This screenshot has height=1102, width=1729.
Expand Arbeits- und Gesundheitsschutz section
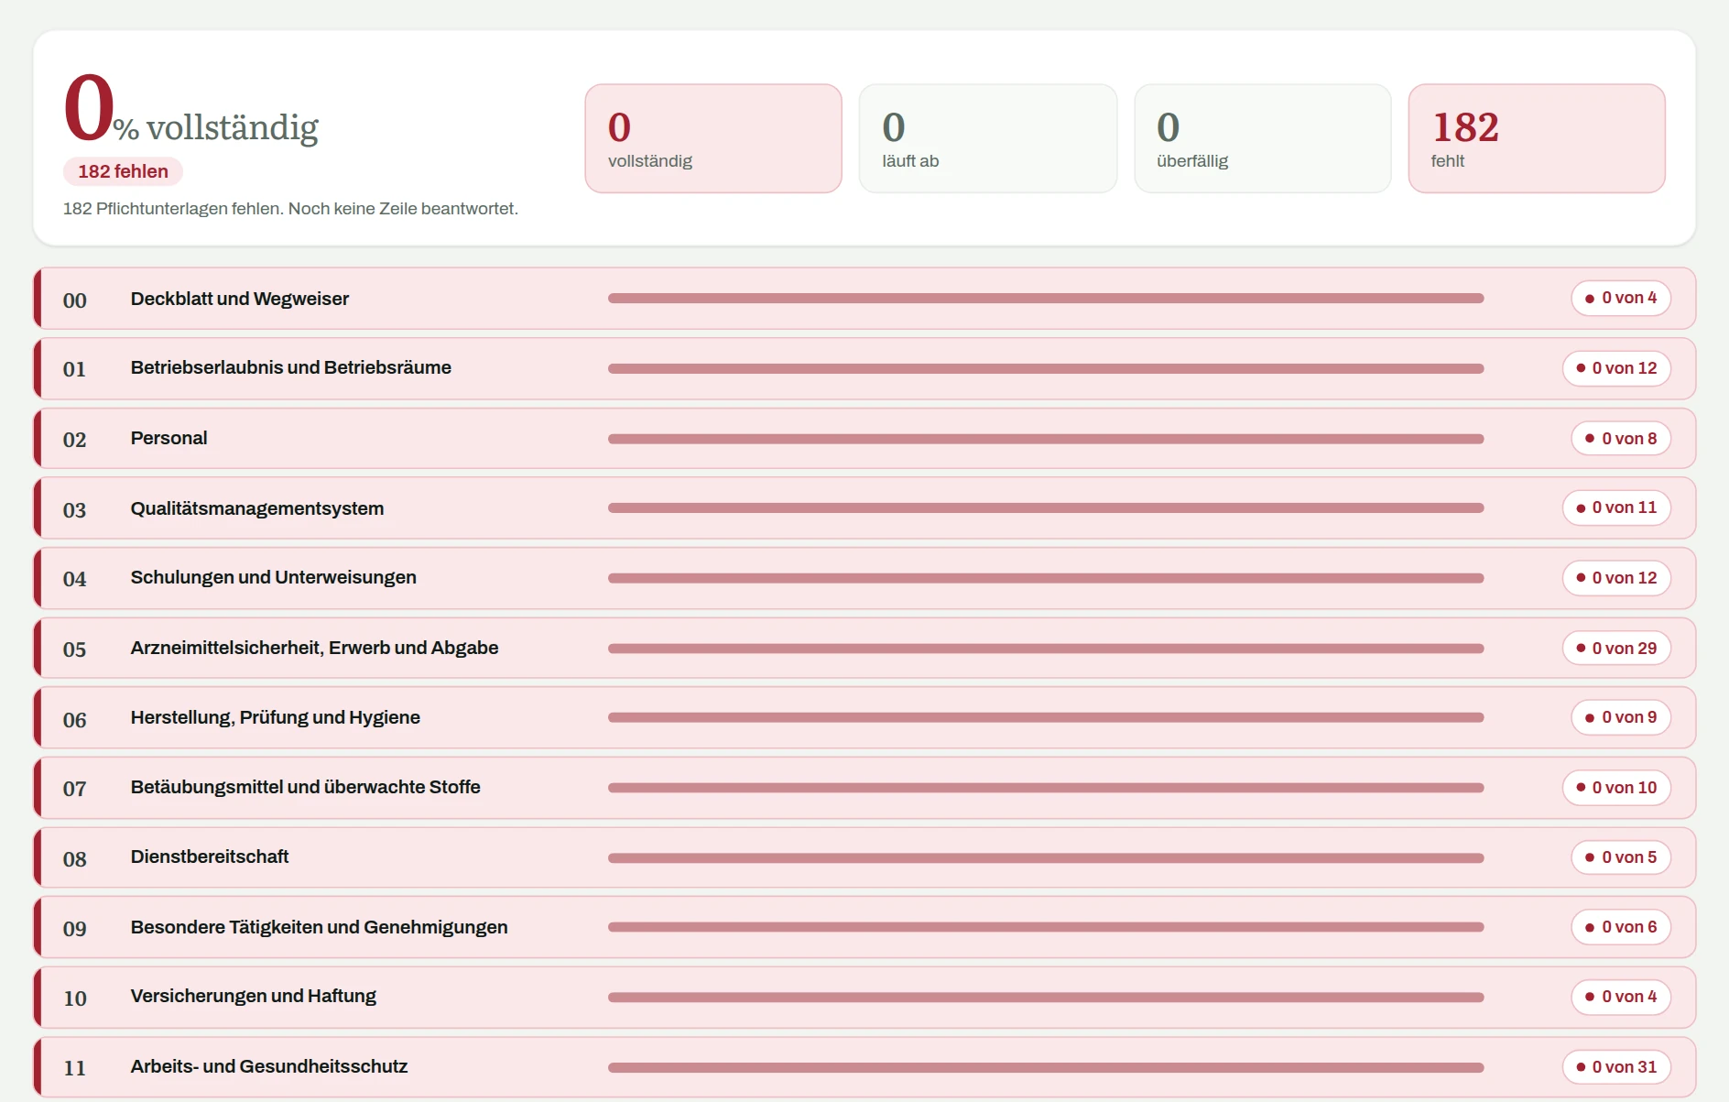coord(864,1067)
